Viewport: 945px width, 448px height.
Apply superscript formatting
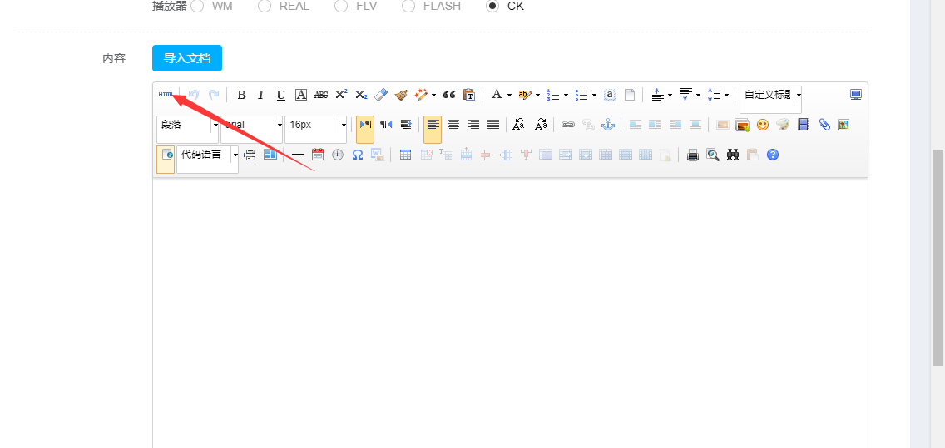tap(341, 95)
